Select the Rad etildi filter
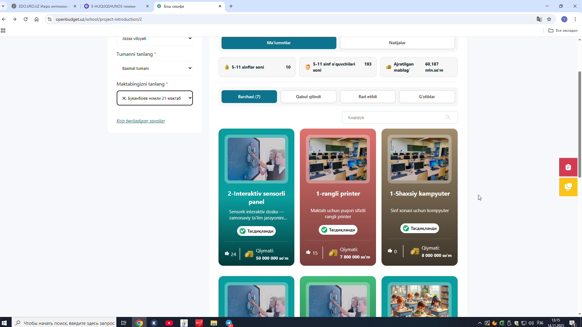Viewport: 582px width, 327px height. click(368, 97)
